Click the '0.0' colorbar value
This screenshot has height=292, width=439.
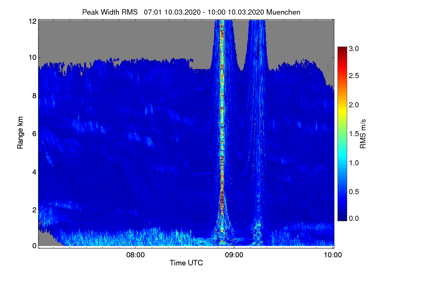(354, 218)
